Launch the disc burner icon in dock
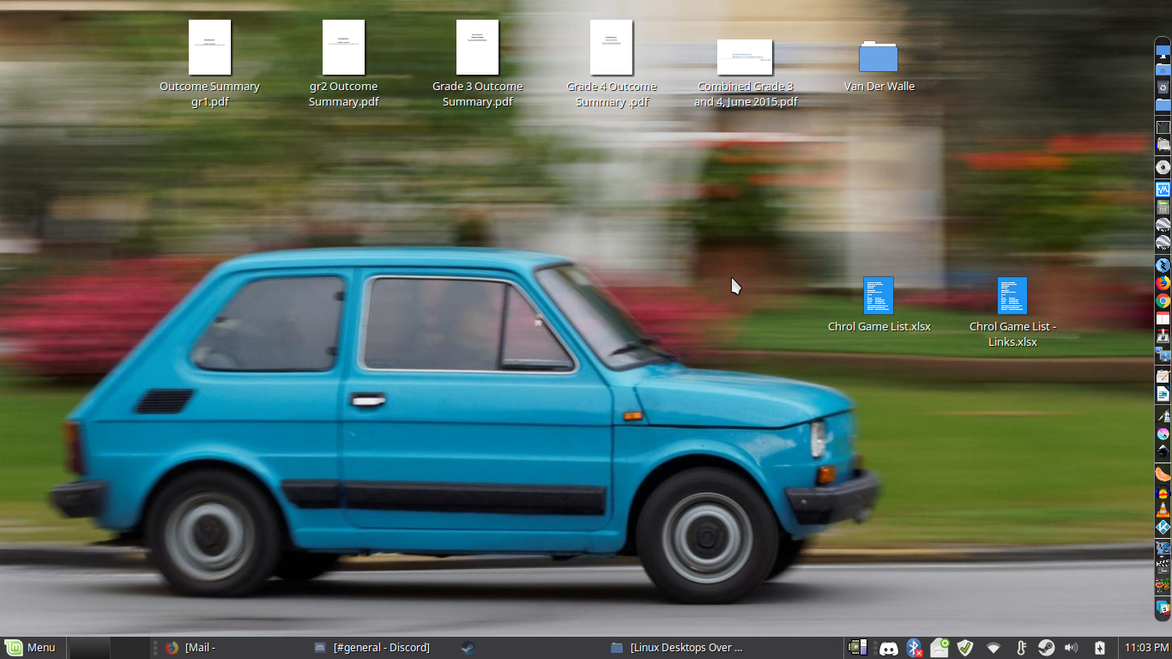The image size is (1172, 659). 1163,167
